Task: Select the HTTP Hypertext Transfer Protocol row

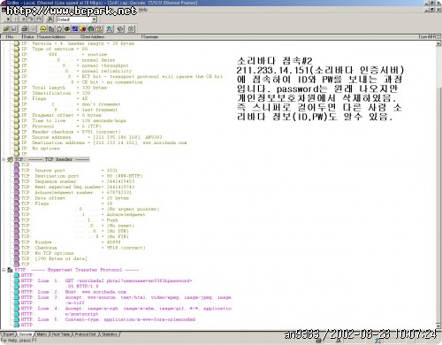Action: click(77, 270)
